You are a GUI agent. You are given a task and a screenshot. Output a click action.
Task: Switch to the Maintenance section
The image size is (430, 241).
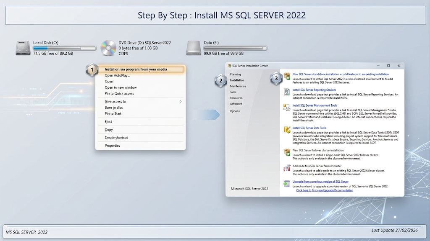(x=238, y=86)
